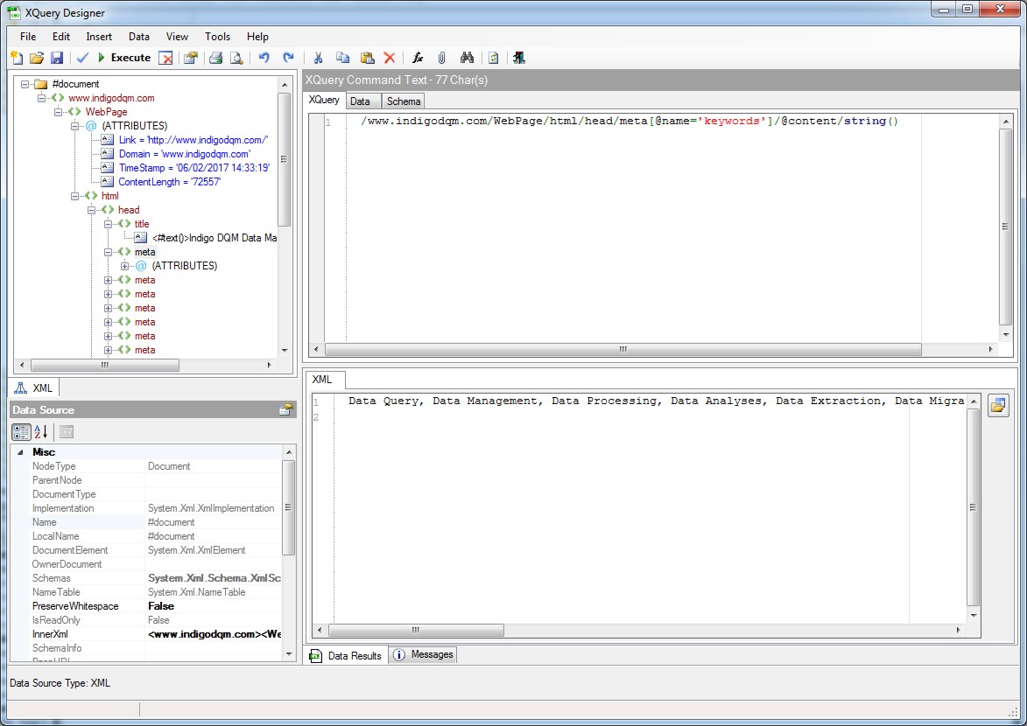Click the fx function icon
This screenshot has height=726, width=1027.
(x=418, y=58)
